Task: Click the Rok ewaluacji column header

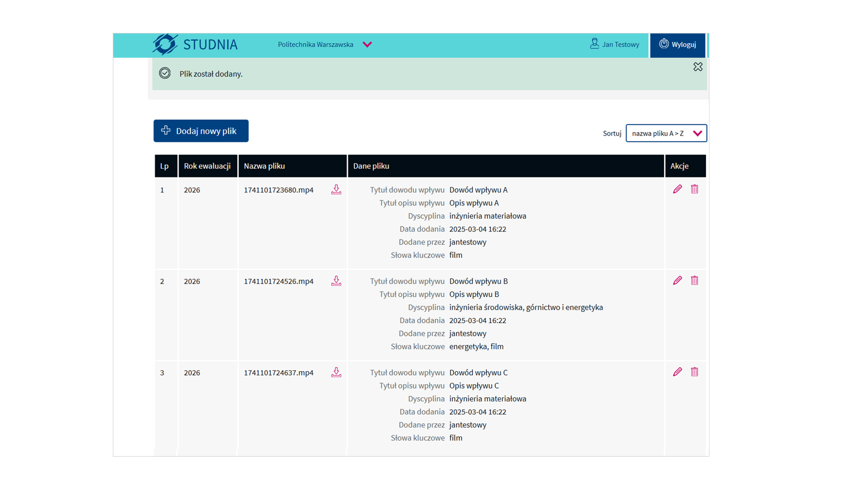Action: (207, 166)
